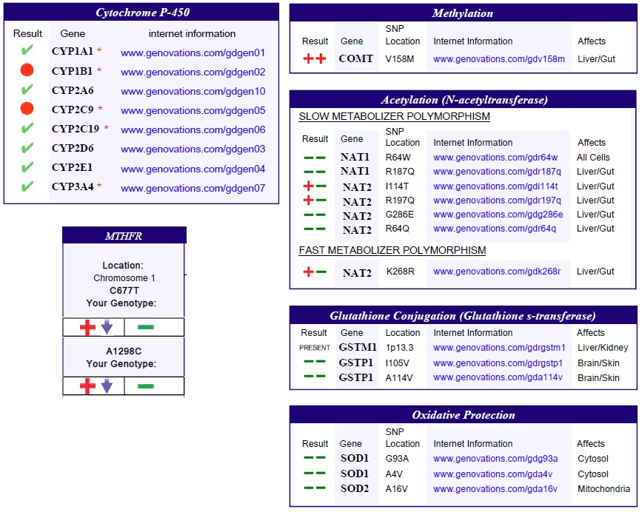Click the blue down arrow in C677T genotype

(107, 327)
